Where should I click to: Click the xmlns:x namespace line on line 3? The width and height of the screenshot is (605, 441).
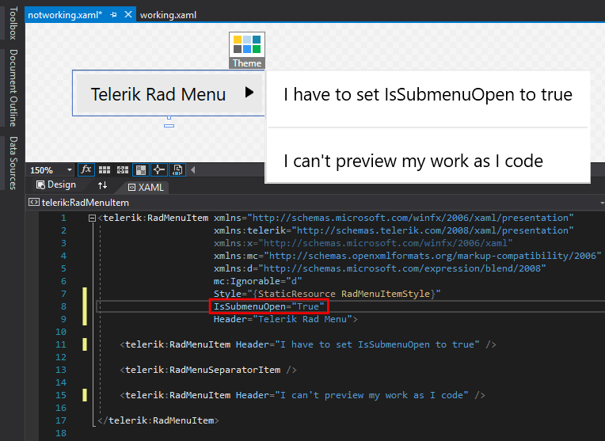(x=363, y=243)
